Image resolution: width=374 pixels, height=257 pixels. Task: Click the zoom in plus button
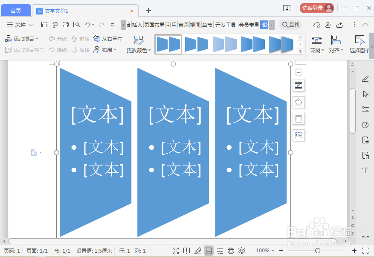coord(354,251)
